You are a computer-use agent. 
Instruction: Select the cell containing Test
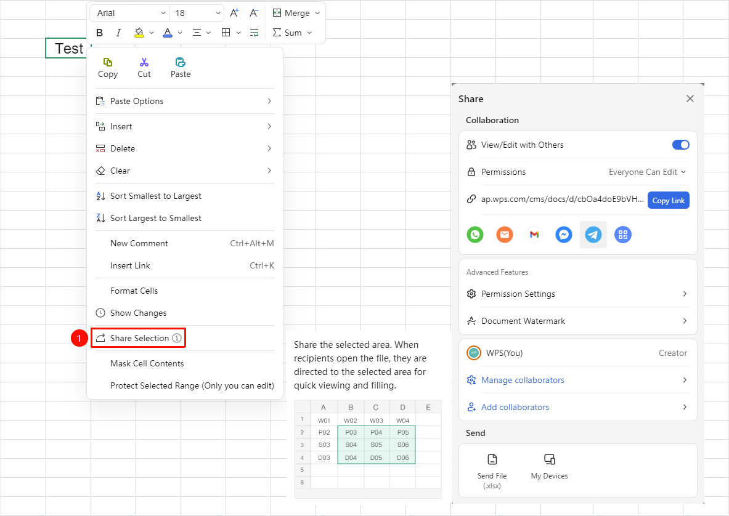68,48
